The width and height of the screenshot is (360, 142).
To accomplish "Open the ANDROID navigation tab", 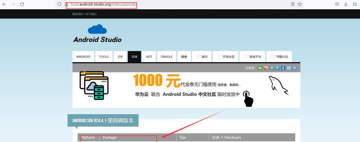I will [83, 57].
